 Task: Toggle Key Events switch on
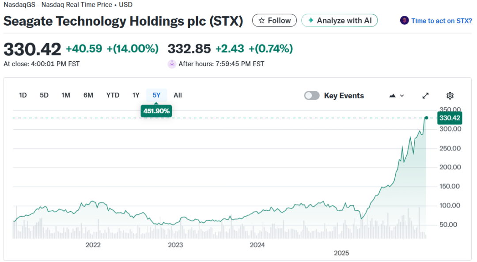[312, 96]
